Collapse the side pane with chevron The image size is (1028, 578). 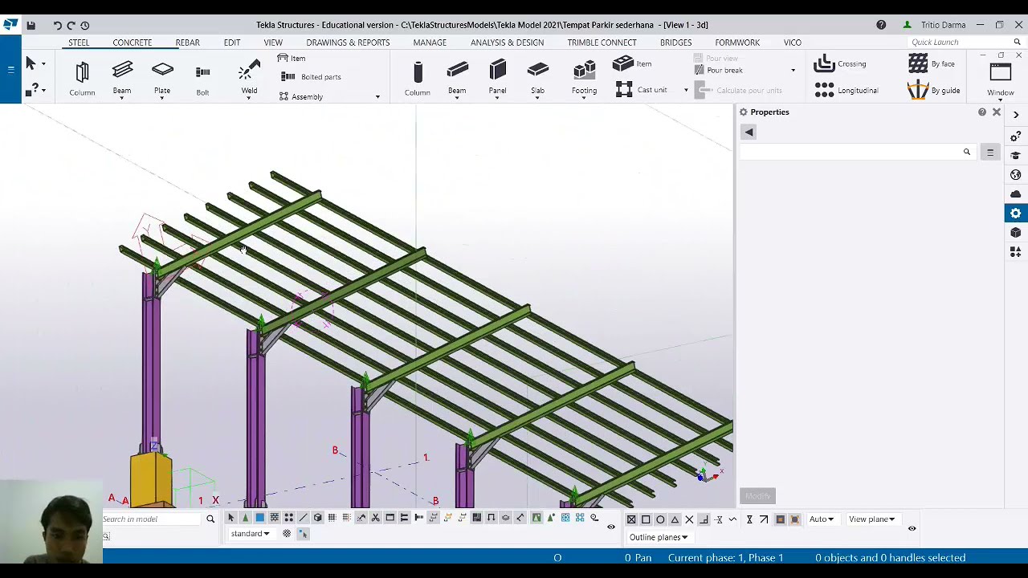1015,115
